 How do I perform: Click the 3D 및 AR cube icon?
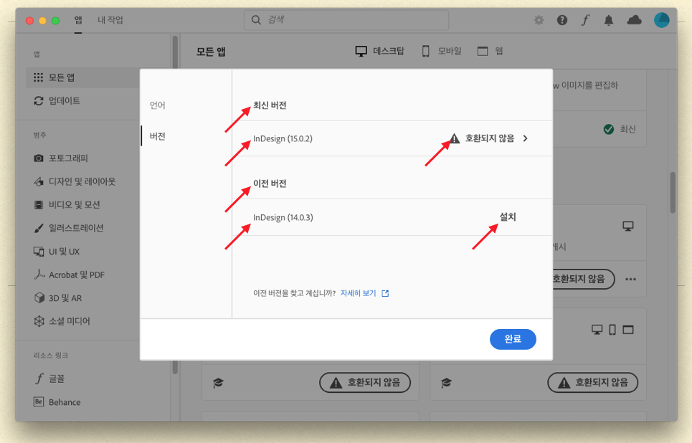(39, 297)
